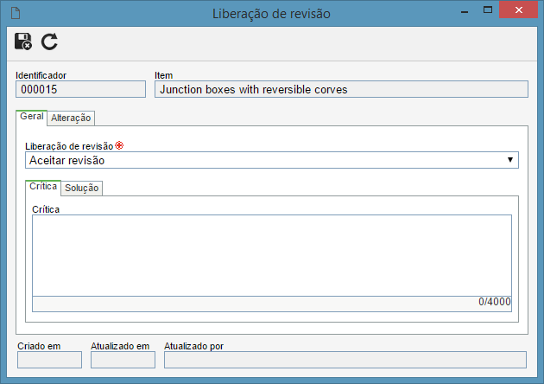Switch to the Alteração tab

click(71, 118)
